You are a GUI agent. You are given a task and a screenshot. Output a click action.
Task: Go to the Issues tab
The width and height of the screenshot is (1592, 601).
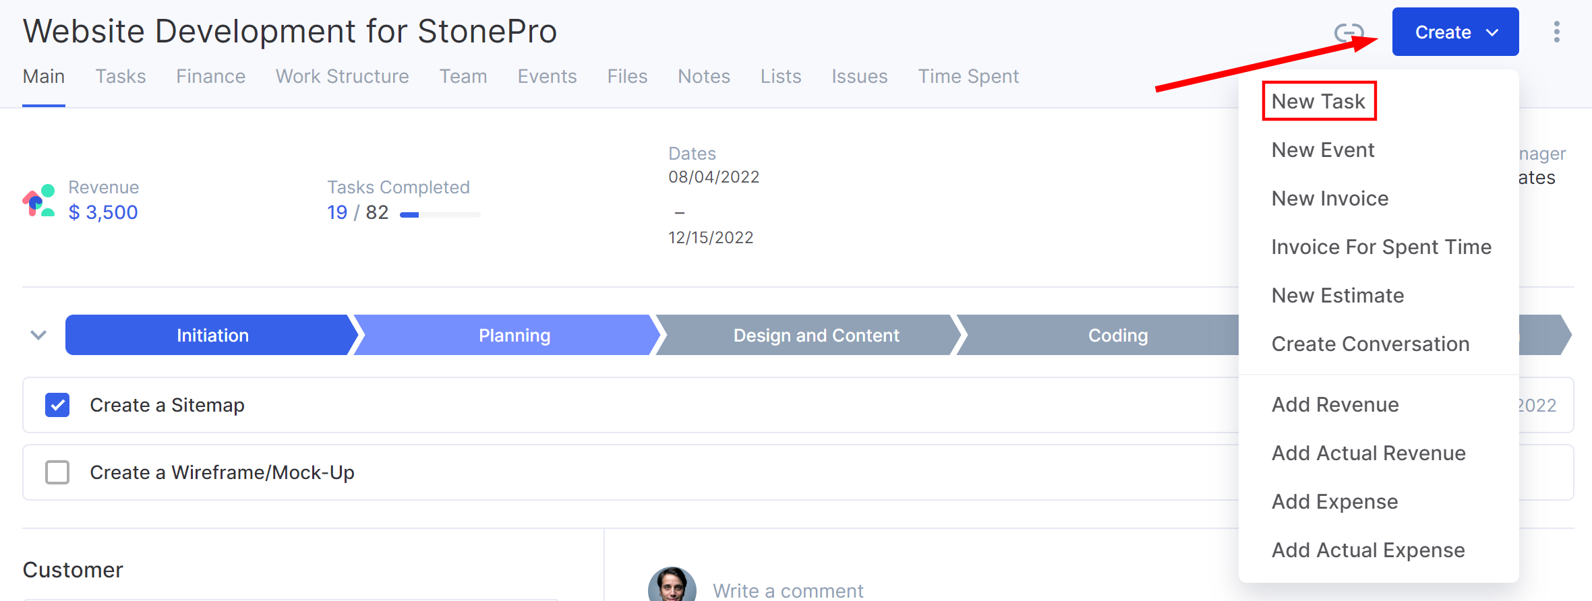[x=859, y=76]
